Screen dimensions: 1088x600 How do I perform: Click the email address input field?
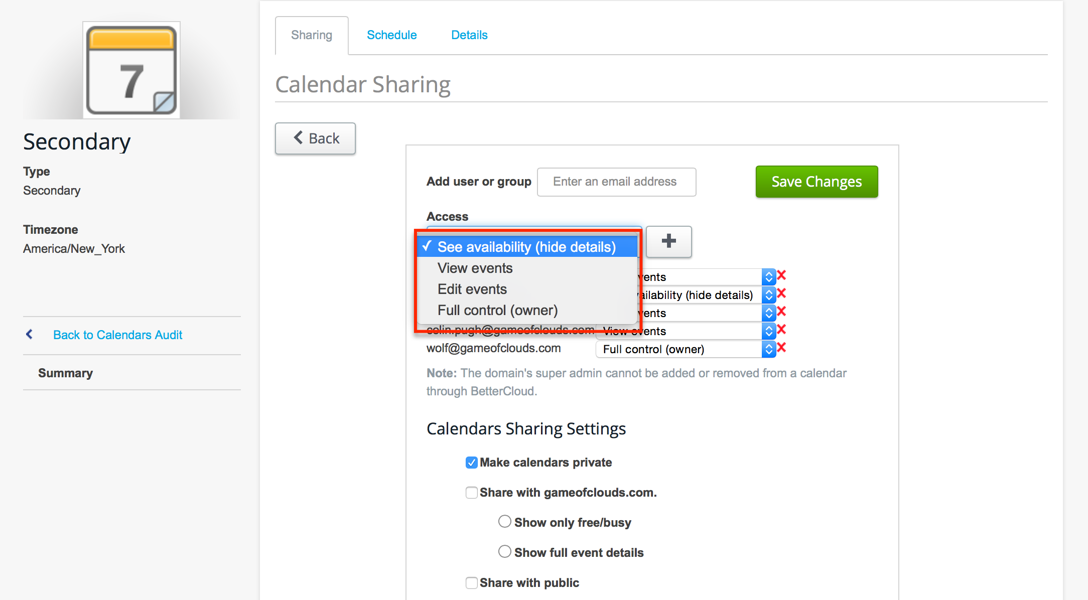tap(616, 182)
